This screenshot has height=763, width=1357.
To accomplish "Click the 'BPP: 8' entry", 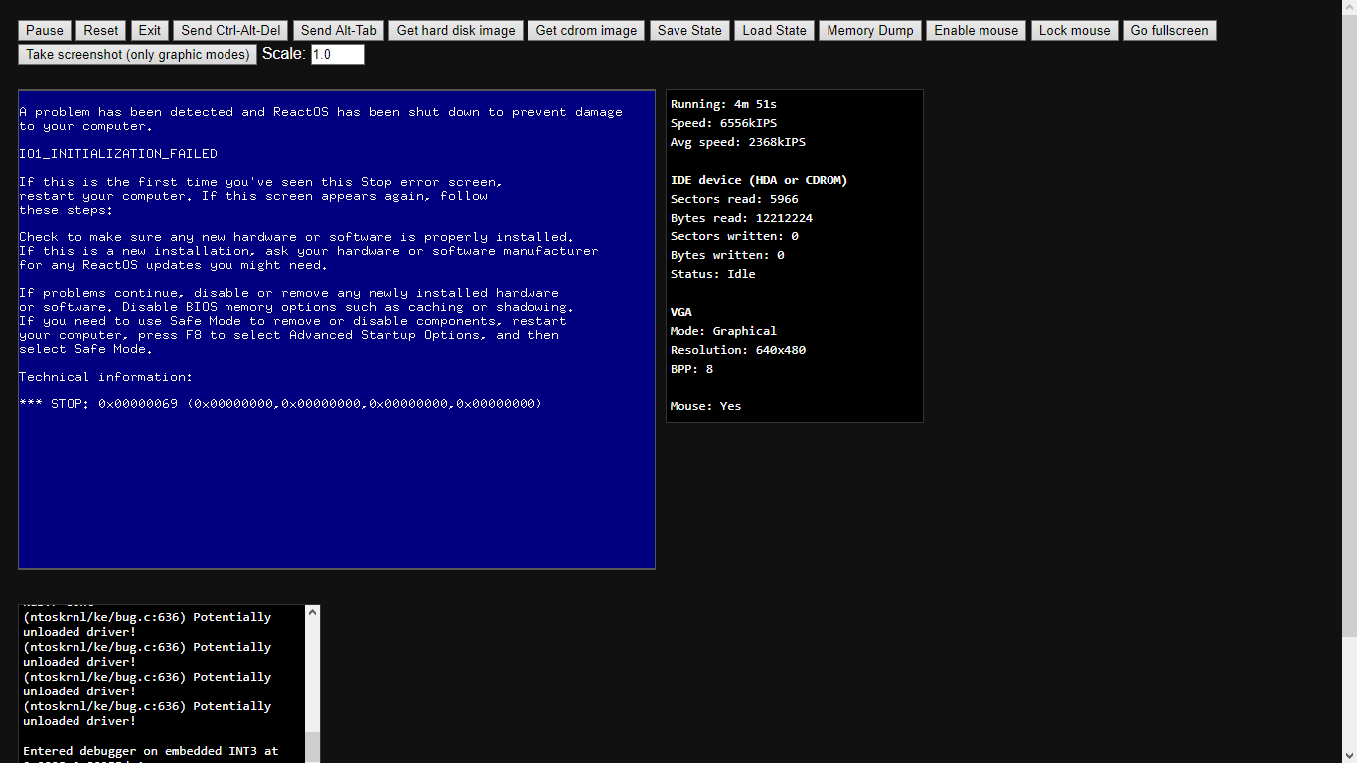I will click(x=691, y=369).
